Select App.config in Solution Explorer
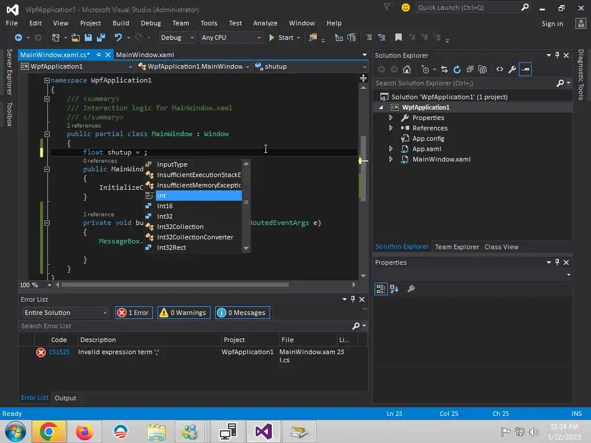 point(428,138)
